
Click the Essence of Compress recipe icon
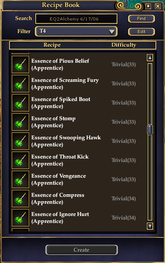point(20,199)
